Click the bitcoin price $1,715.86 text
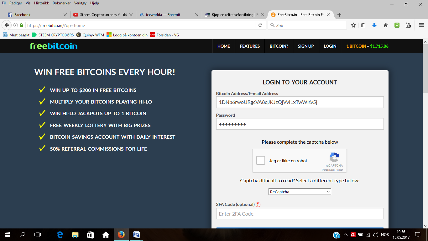This screenshot has width=428, height=241. tap(379, 46)
